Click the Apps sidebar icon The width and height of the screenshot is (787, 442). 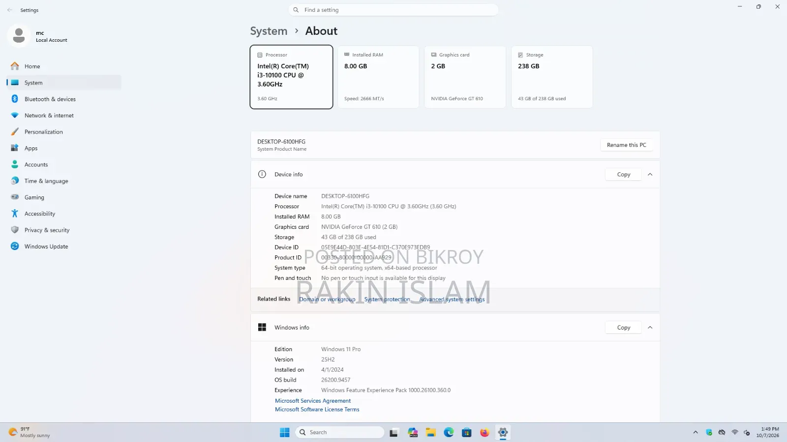coord(15,148)
